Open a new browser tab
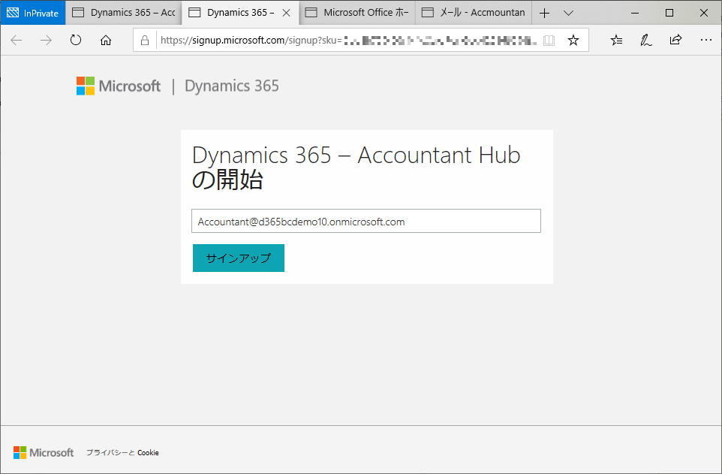The width and height of the screenshot is (722, 474). 544,13
